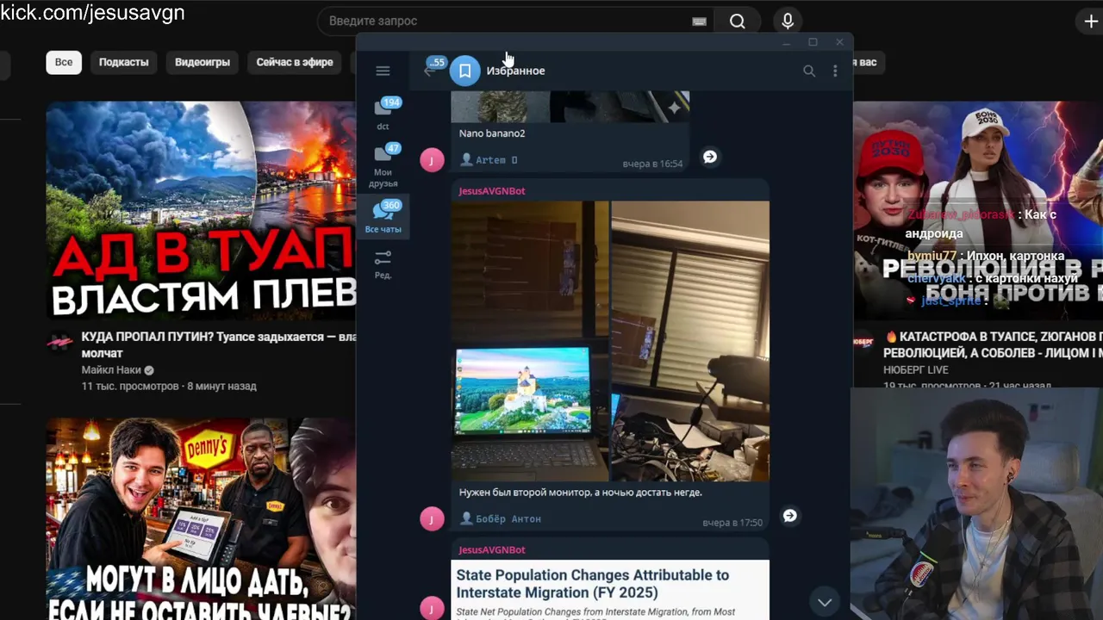Jump to bottom of Telegram chat
The width and height of the screenshot is (1103, 620).
(x=825, y=602)
